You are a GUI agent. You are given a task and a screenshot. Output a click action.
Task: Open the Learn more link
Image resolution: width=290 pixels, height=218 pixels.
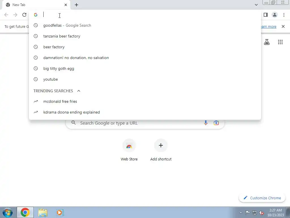268,26
